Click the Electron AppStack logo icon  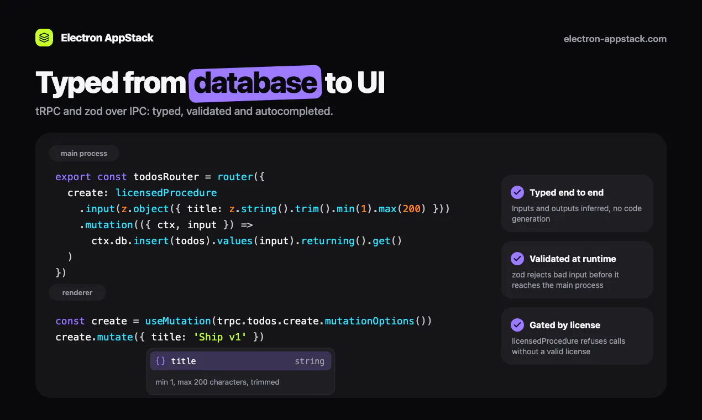coord(44,38)
